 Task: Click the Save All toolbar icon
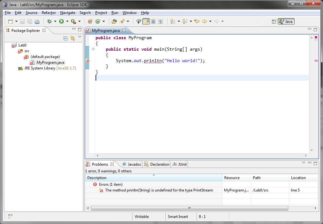30,21
